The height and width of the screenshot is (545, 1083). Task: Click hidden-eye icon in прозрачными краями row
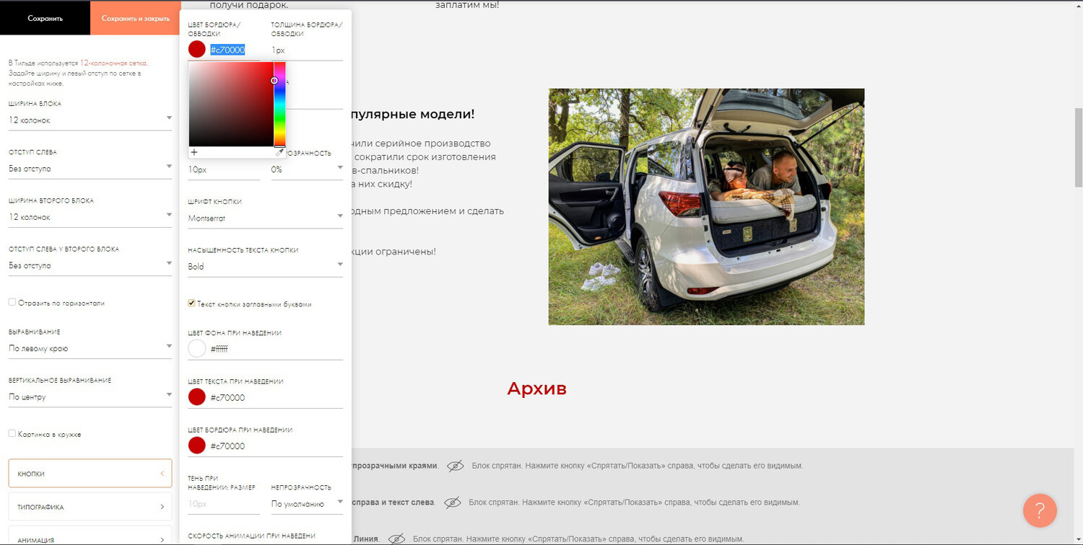coord(455,466)
